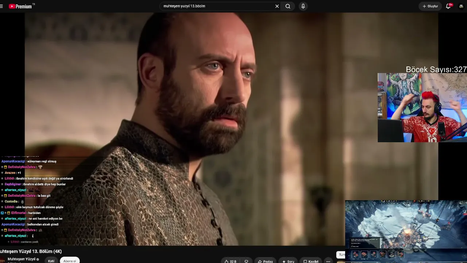Select the first building card in game overlay
Viewport: 467px width, 263px height.
click(355, 254)
